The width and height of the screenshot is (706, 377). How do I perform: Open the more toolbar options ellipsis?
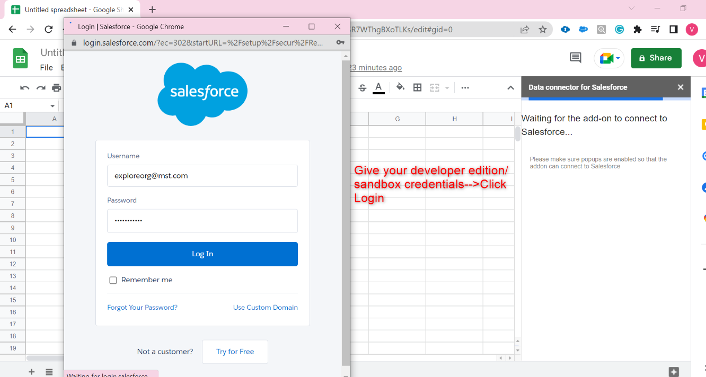[x=465, y=87]
